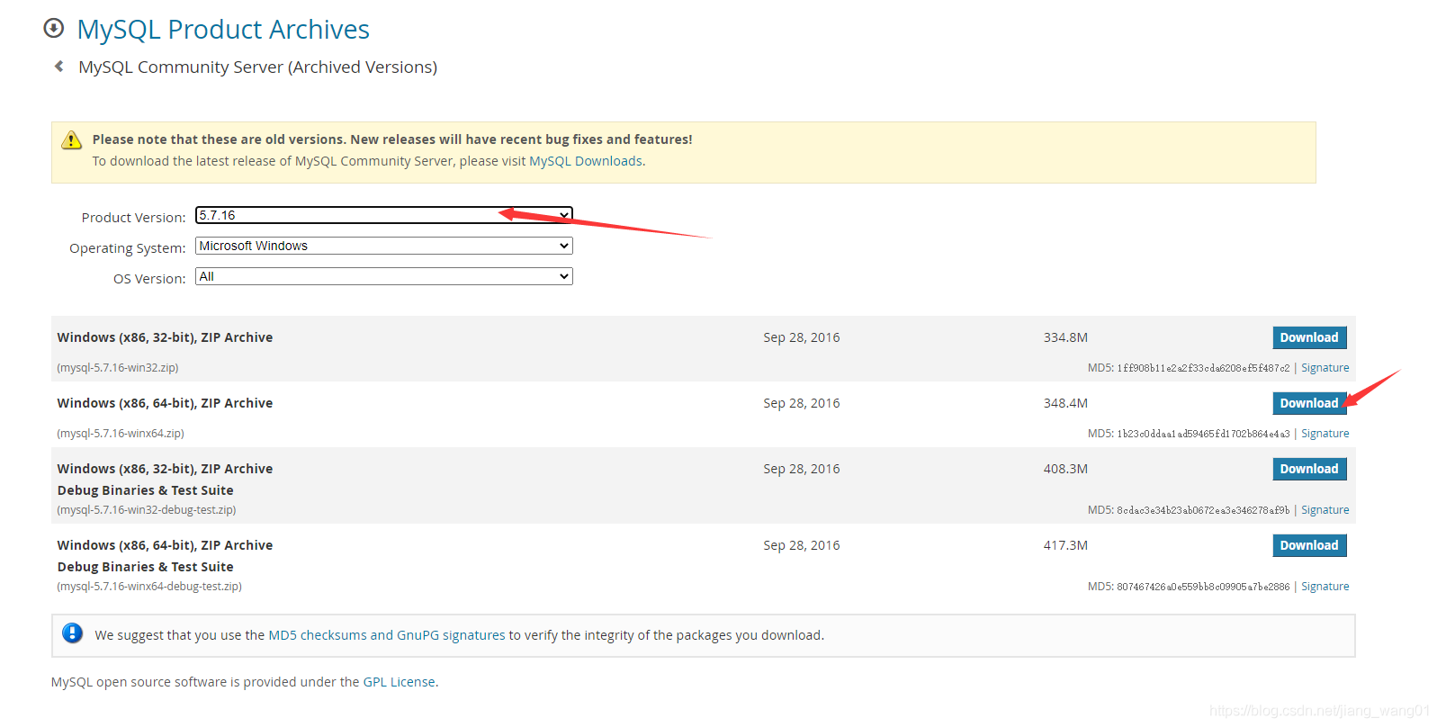1437x727 pixels.
Task: Click the MD5 hash of the winx64 zip
Action: (x=1203, y=434)
